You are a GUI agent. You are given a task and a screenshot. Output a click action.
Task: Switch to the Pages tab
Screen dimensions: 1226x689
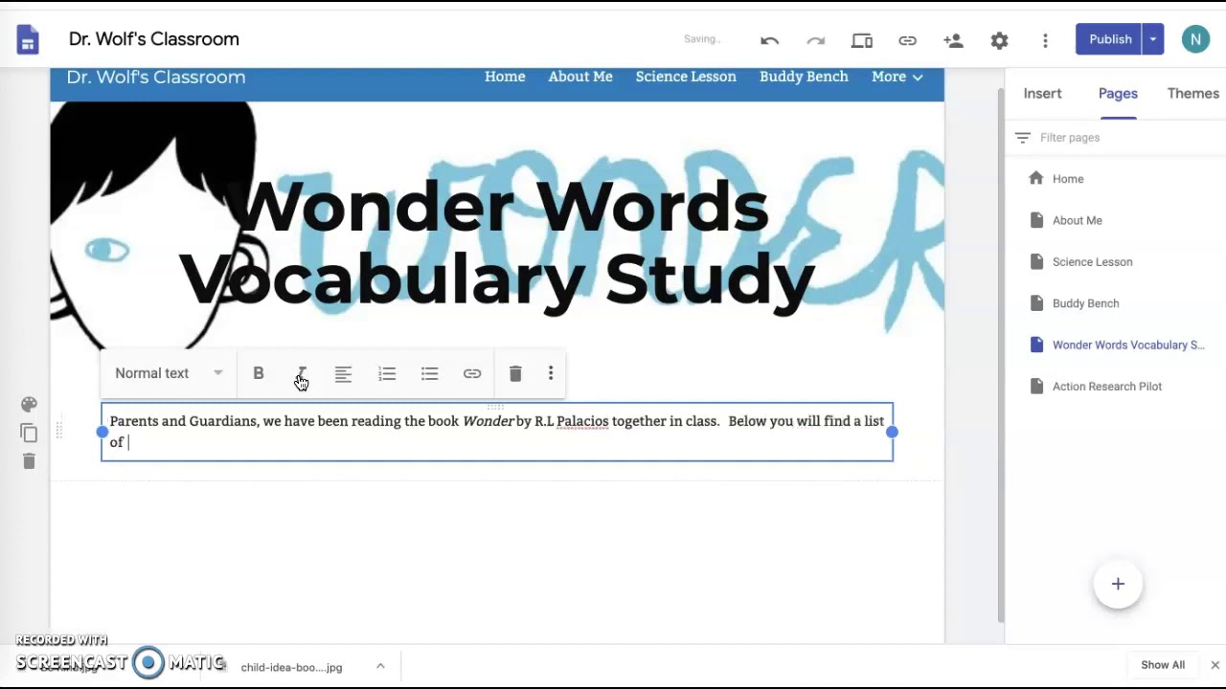pyautogui.click(x=1118, y=93)
